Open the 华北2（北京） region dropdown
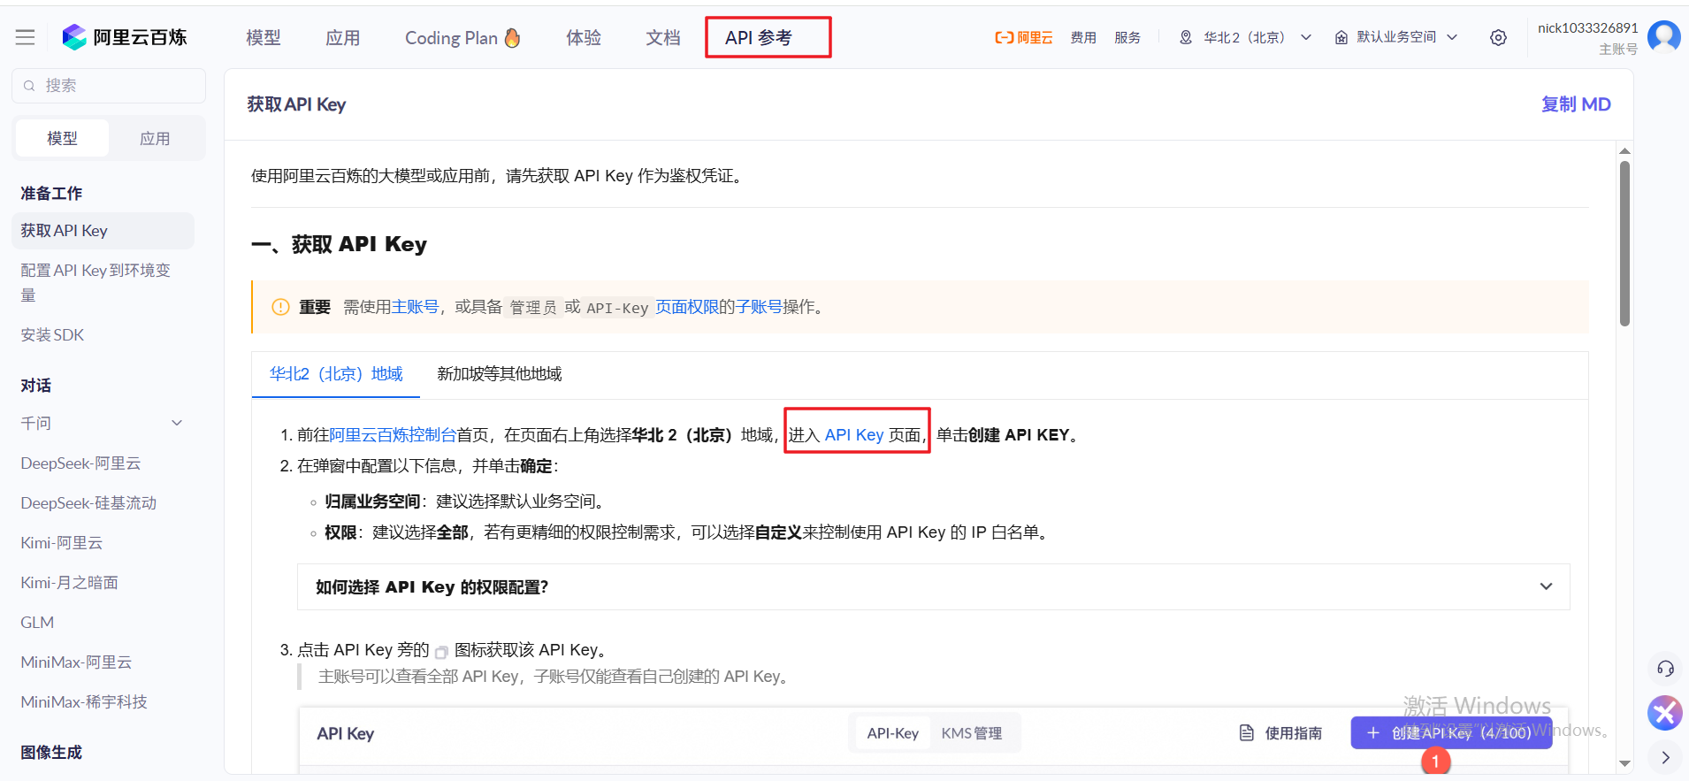Image resolution: width=1689 pixels, height=781 pixels. click(1246, 37)
